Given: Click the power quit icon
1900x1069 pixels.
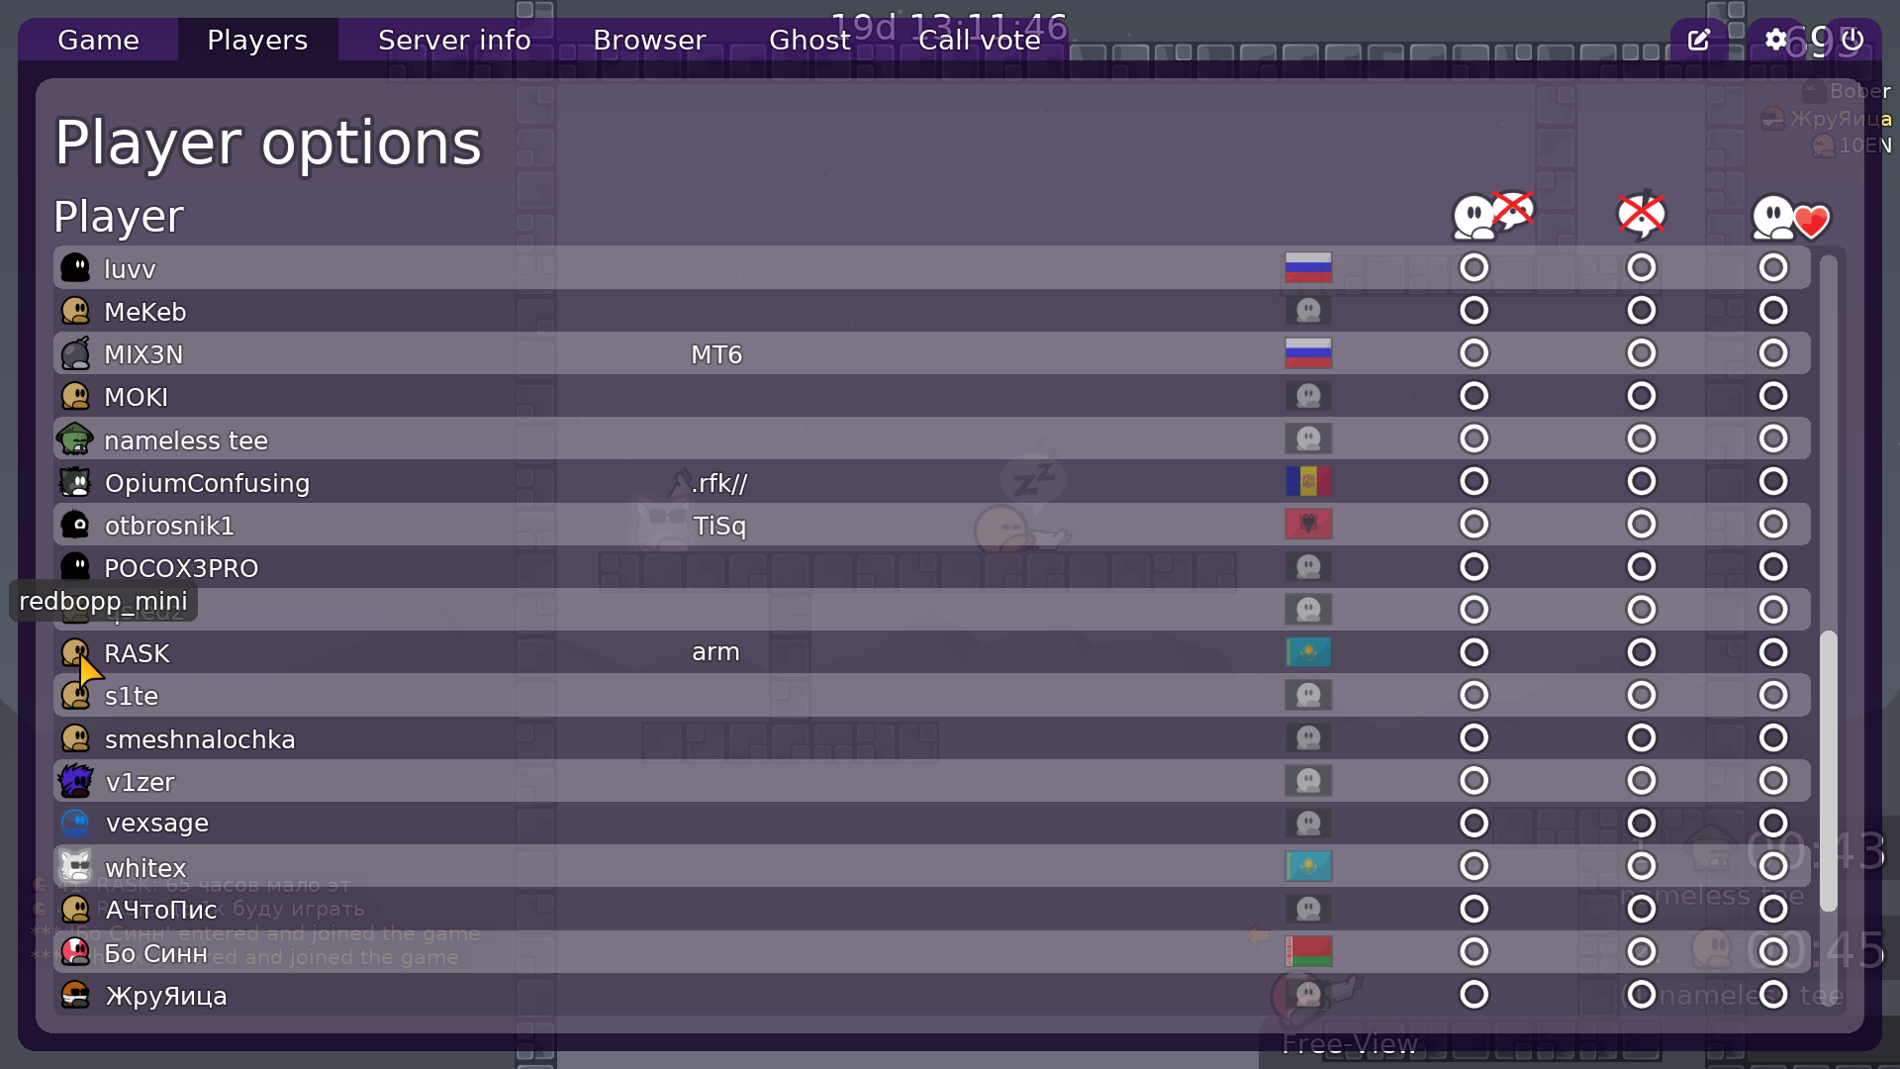Looking at the screenshot, I should coord(1852,40).
